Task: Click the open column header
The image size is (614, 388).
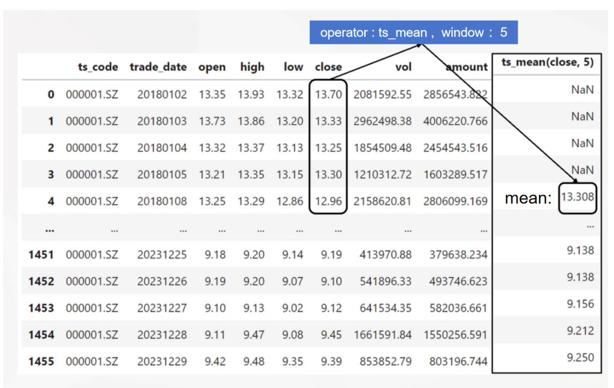Action: (212, 67)
